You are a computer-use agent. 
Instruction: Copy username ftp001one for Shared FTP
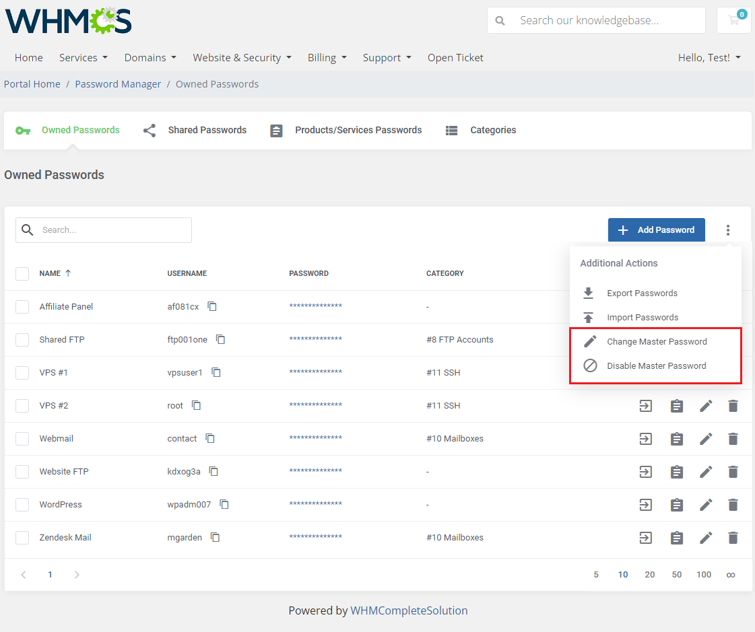(220, 339)
